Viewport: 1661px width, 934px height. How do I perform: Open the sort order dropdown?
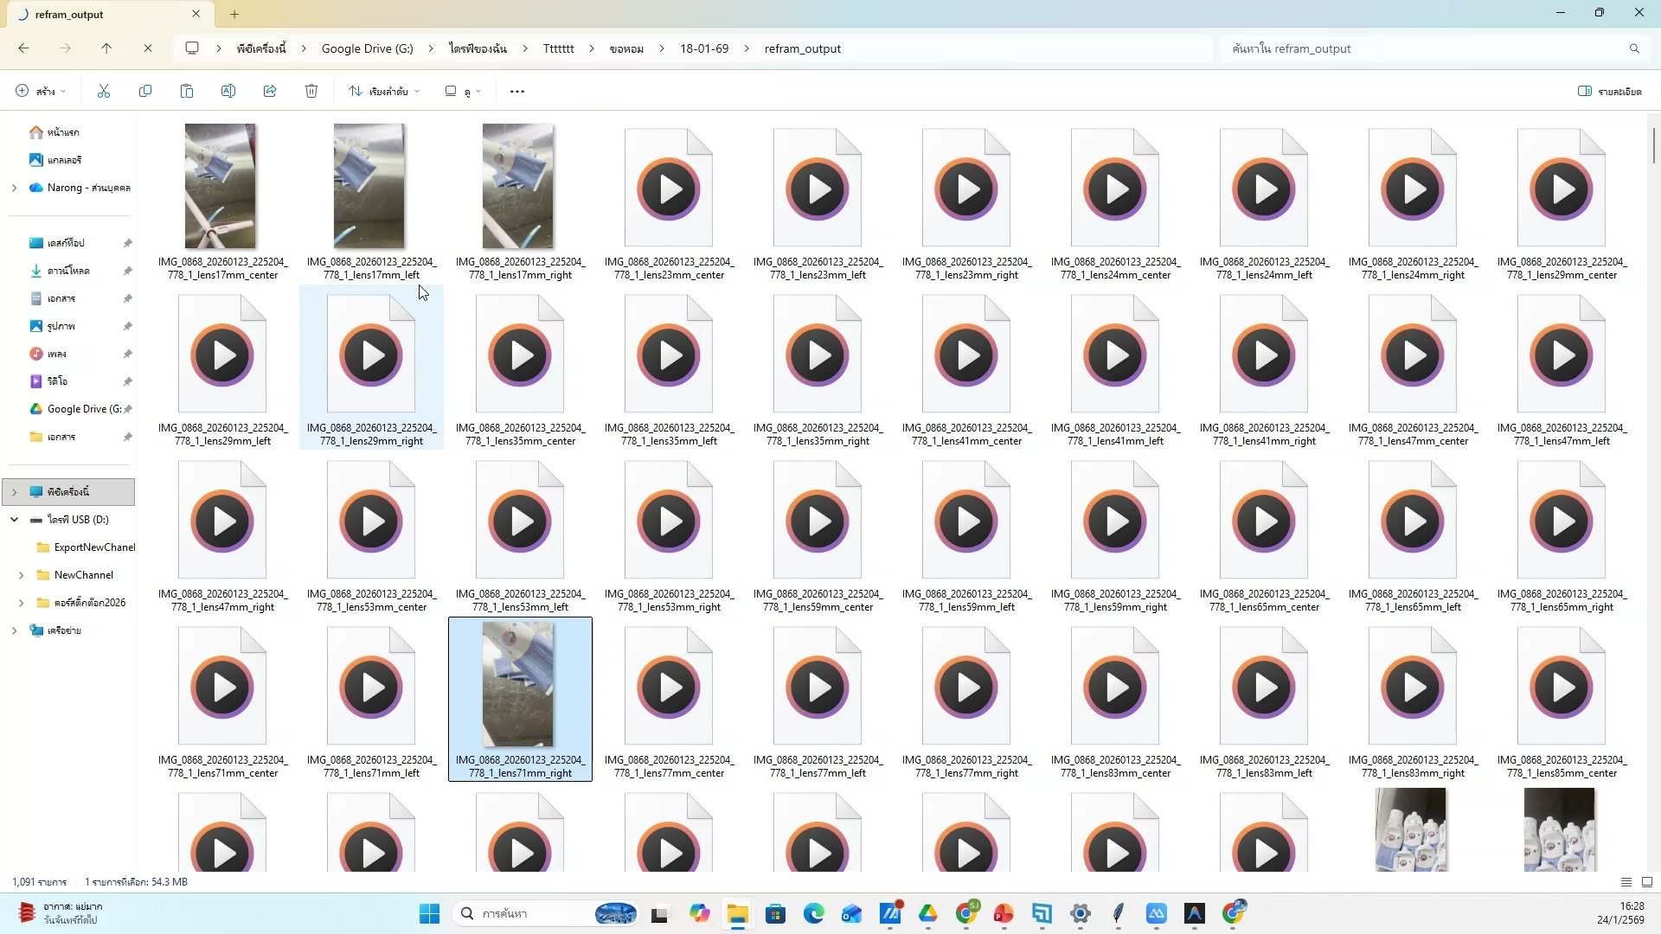click(384, 91)
